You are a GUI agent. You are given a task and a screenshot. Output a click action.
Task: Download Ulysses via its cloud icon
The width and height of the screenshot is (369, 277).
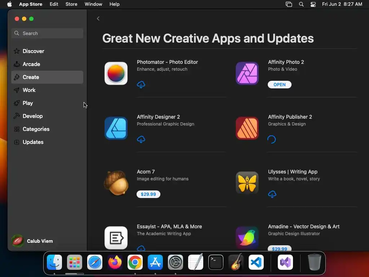(x=272, y=194)
